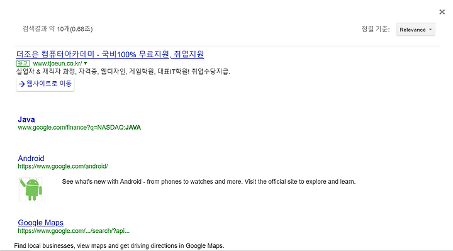Click the Google Maps description snippet
This screenshot has height=251, width=453.
click(119, 246)
